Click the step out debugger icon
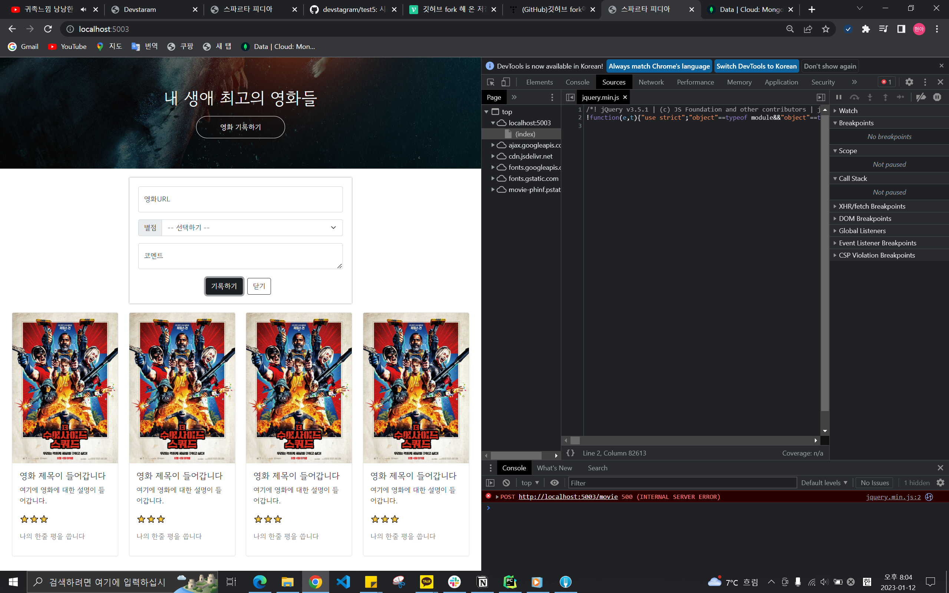 tap(885, 97)
